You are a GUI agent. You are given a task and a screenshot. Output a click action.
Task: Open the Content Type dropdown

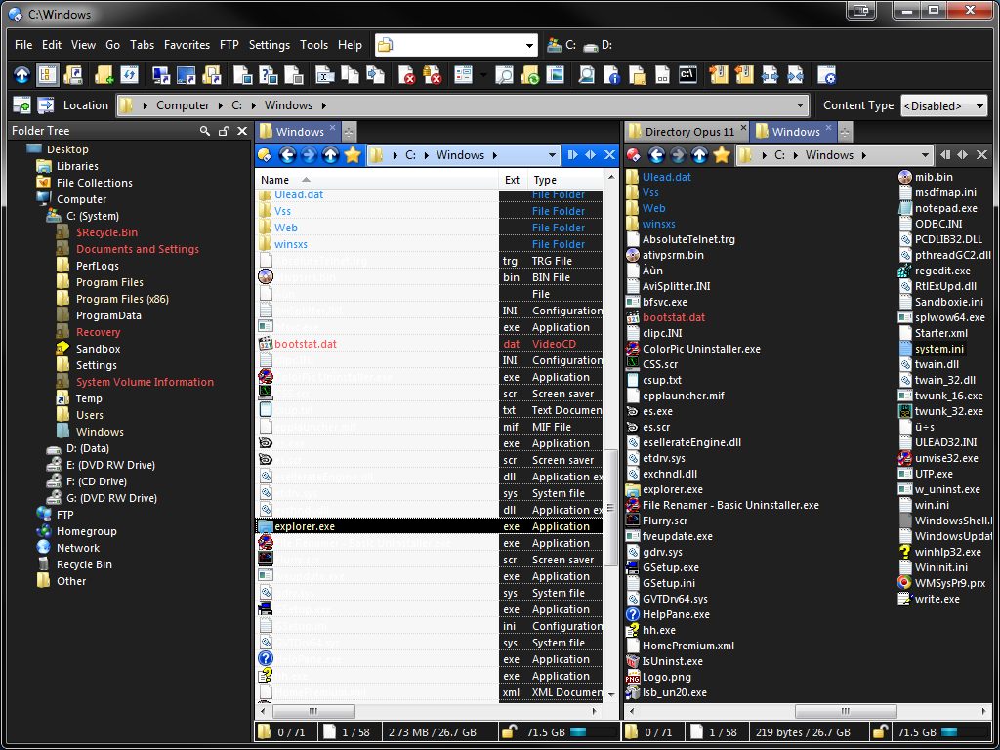point(943,105)
